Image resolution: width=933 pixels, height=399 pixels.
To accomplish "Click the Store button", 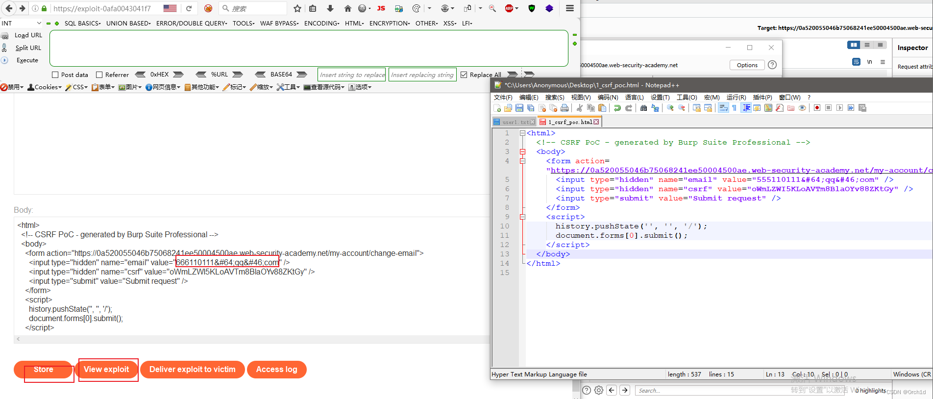I will (43, 369).
